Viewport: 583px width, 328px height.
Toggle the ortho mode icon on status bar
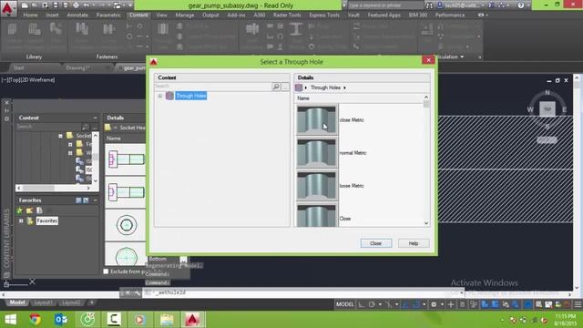coord(362,304)
